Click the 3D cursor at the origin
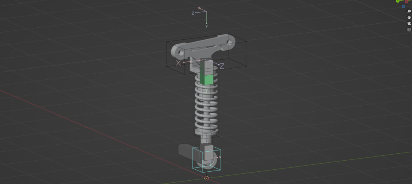The width and height of the screenshot is (412, 184). (x=207, y=178)
